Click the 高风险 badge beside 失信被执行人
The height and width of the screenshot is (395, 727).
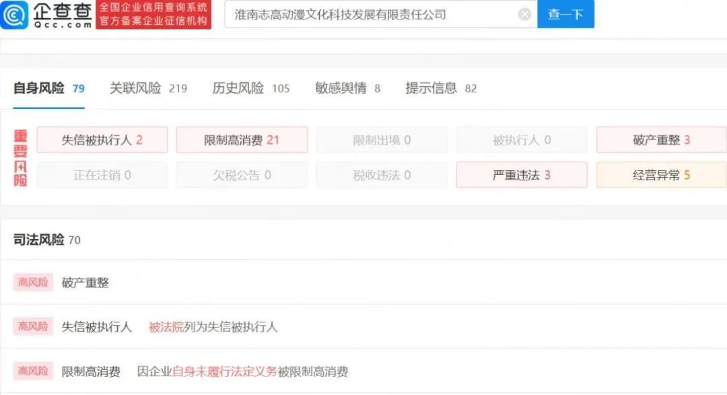pyautogui.click(x=33, y=326)
